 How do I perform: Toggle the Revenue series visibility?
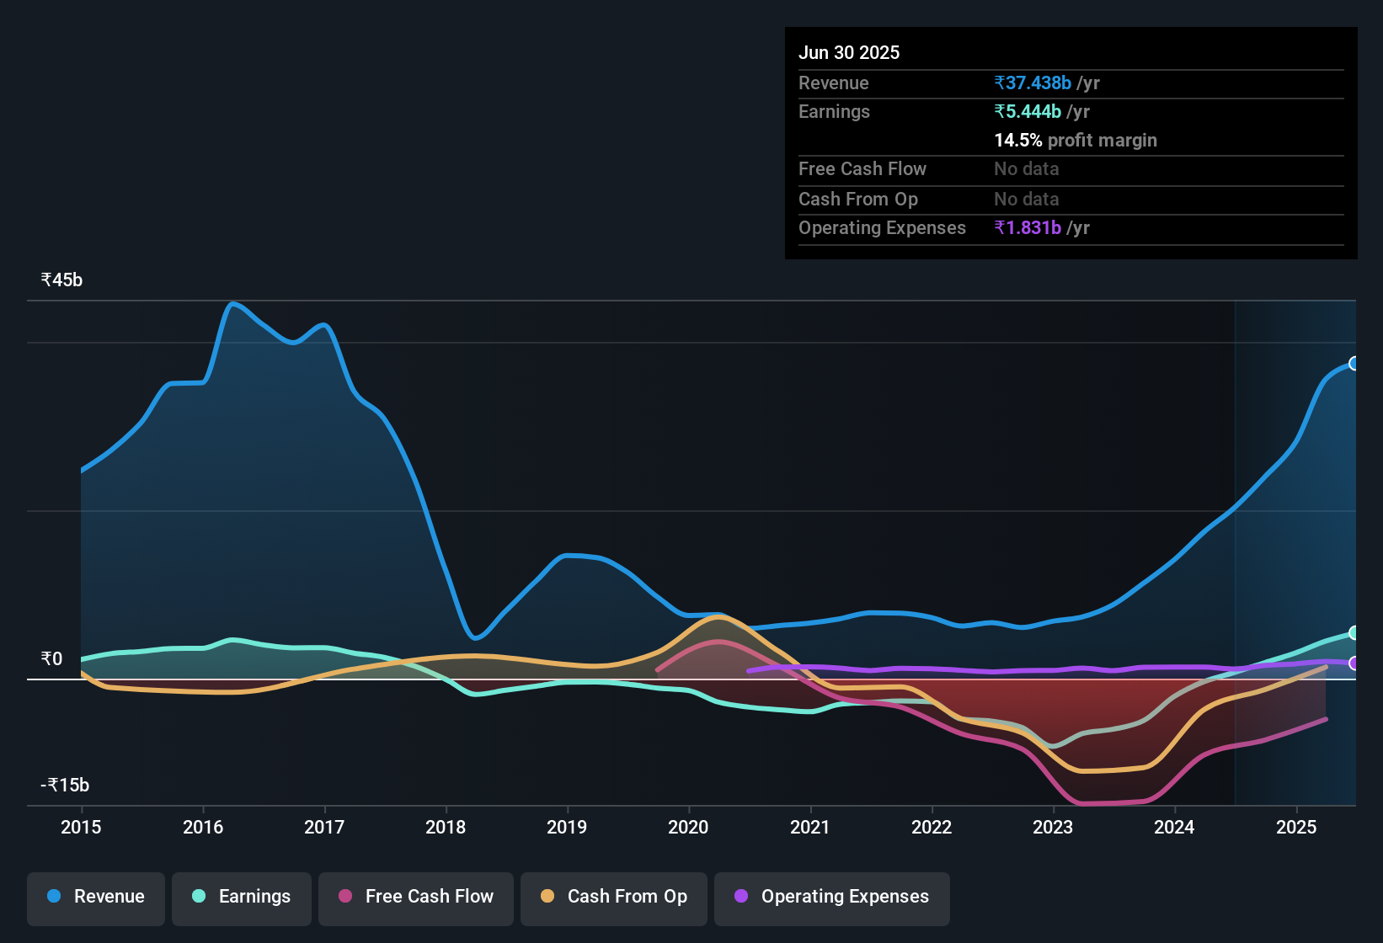pyautogui.click(x=95, y=897)
